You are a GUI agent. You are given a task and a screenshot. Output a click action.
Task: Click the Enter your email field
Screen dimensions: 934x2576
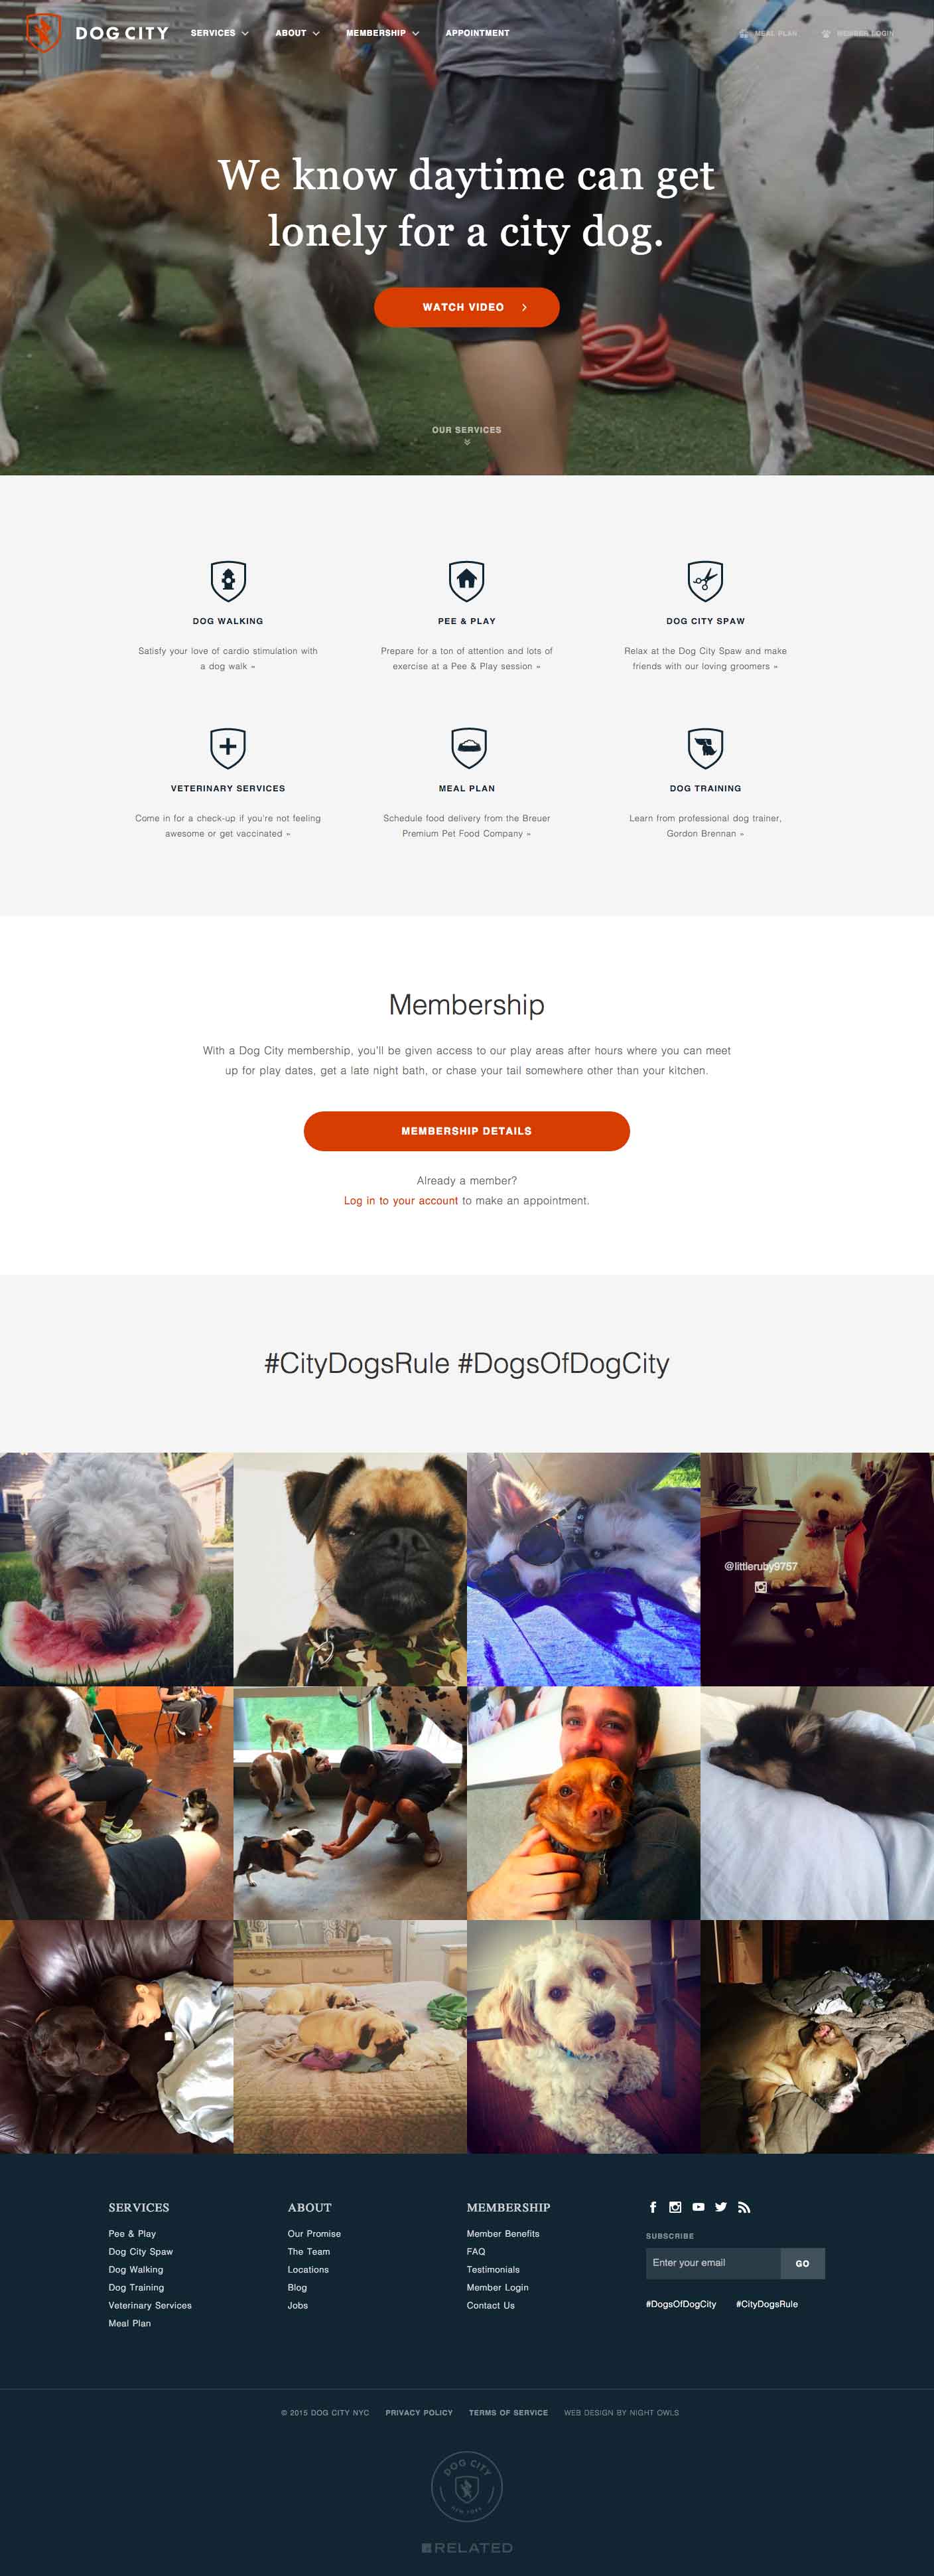click(712, 2263)
